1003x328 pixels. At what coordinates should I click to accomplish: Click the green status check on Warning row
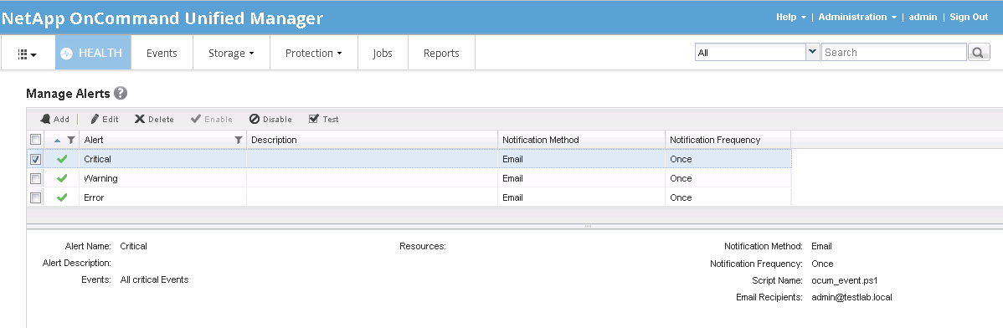click(x=62, y=178)
